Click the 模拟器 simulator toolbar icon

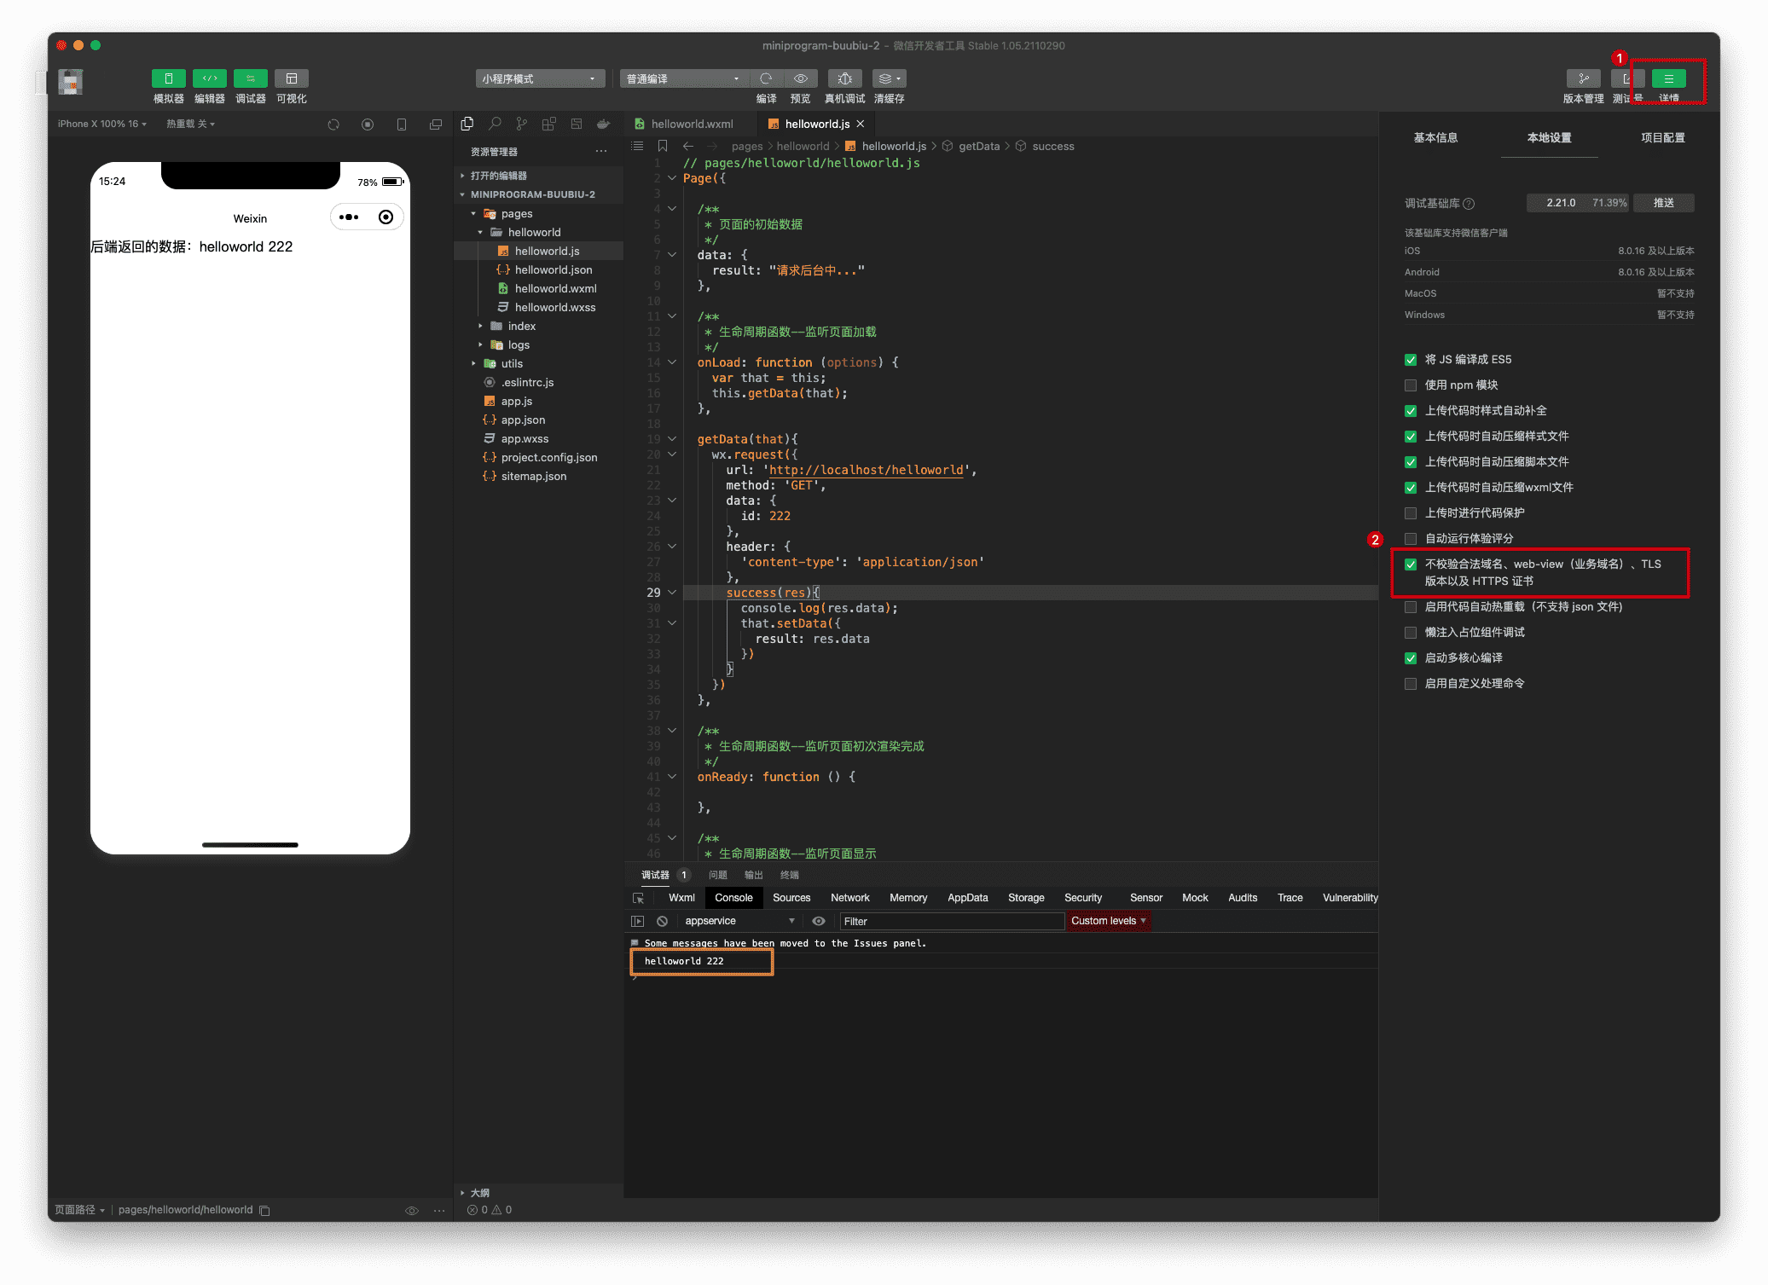pos(168,78)
